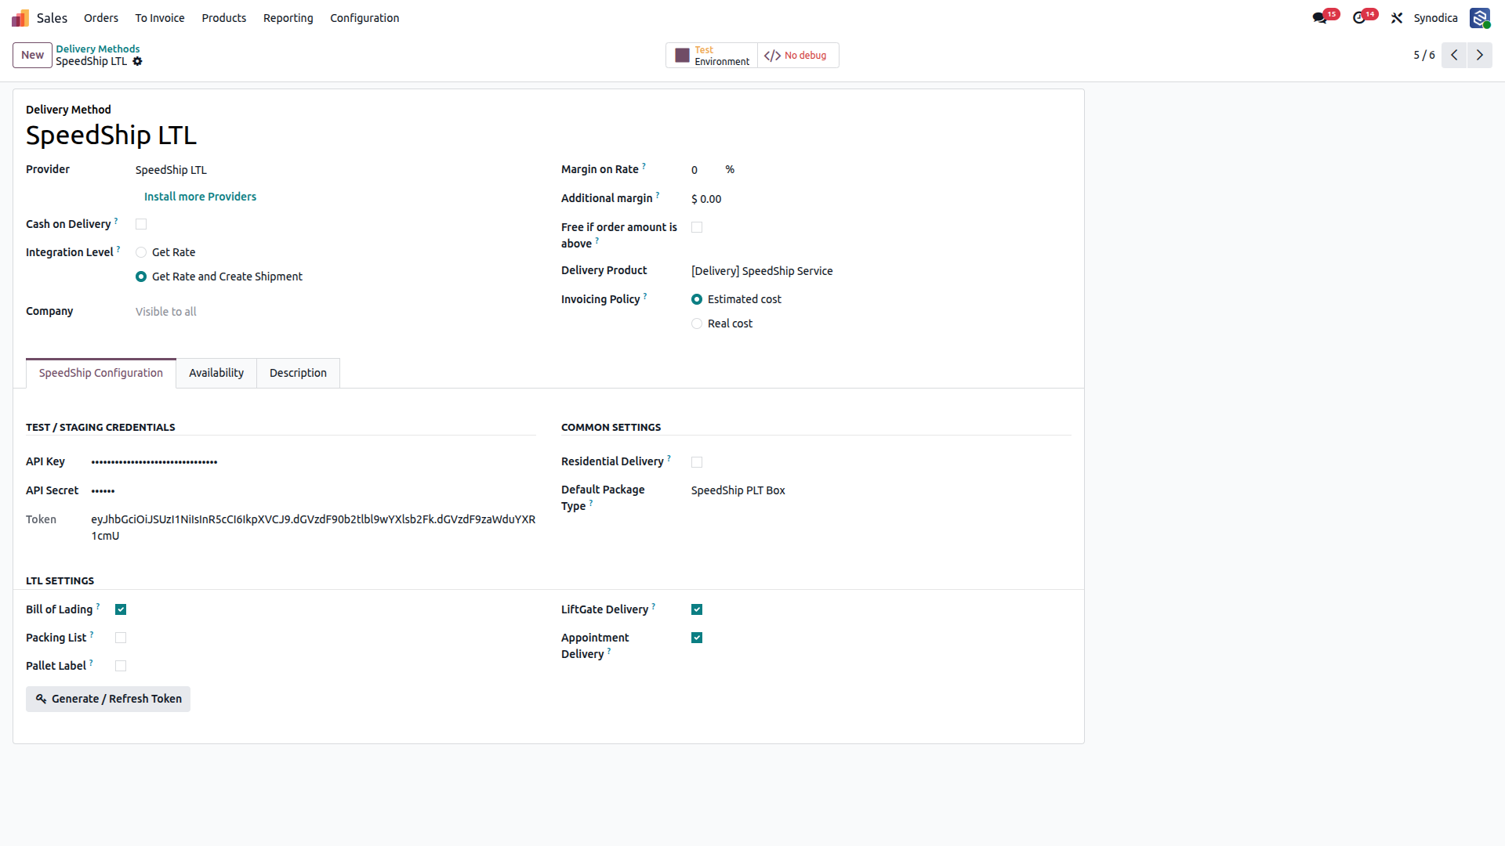This screenshot has height=846, width=1505.
Task: Enable Free if order amount is above
Action: (697, 227)
